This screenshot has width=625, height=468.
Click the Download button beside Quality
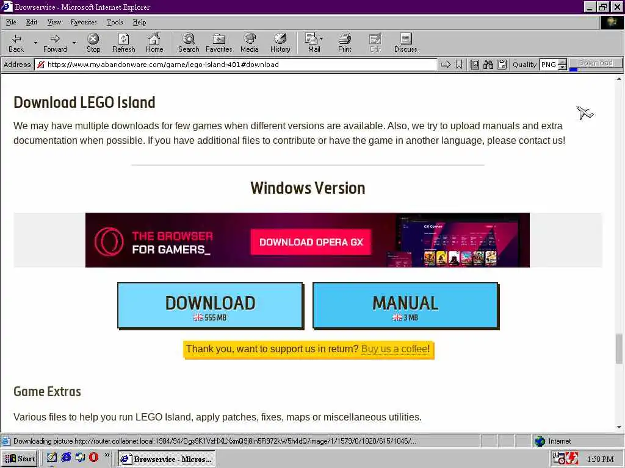pyautogui.click(x=596, y=63)
